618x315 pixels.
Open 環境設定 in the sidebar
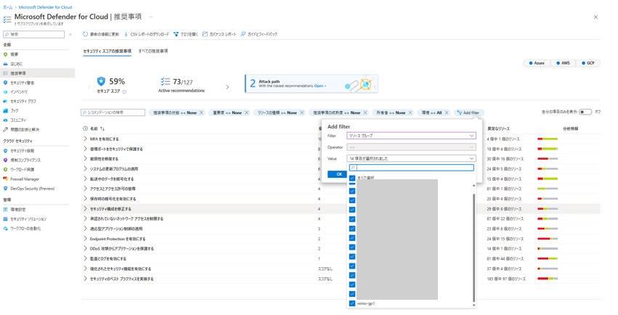[x=17, y=210]
